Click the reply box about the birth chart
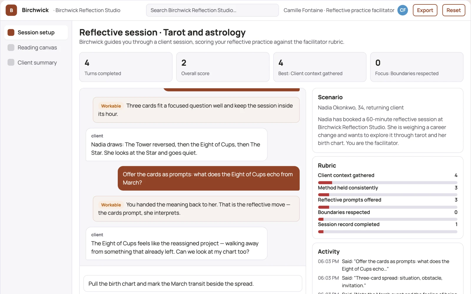Image resolution: width=471 pixels, height=294 pixels. [193, 284]
